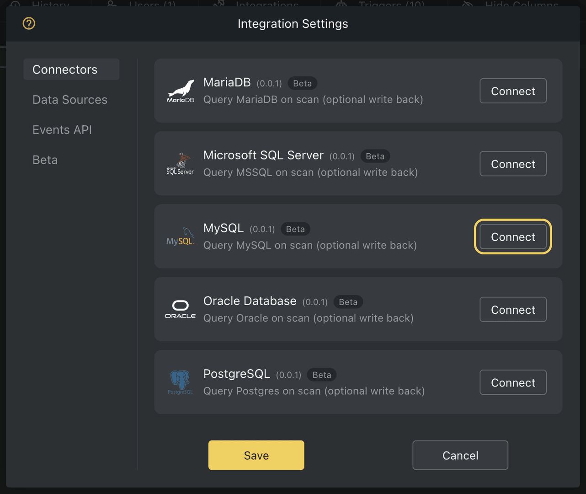Click the Hide Columns eye icon
The image size is (586, 494).
point(467,5)
